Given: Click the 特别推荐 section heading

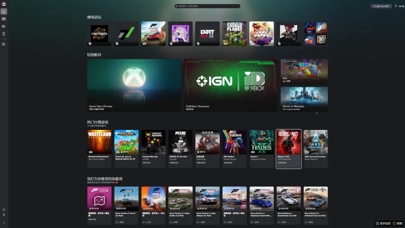Looking at the screenshot, I should pos(94,55).
